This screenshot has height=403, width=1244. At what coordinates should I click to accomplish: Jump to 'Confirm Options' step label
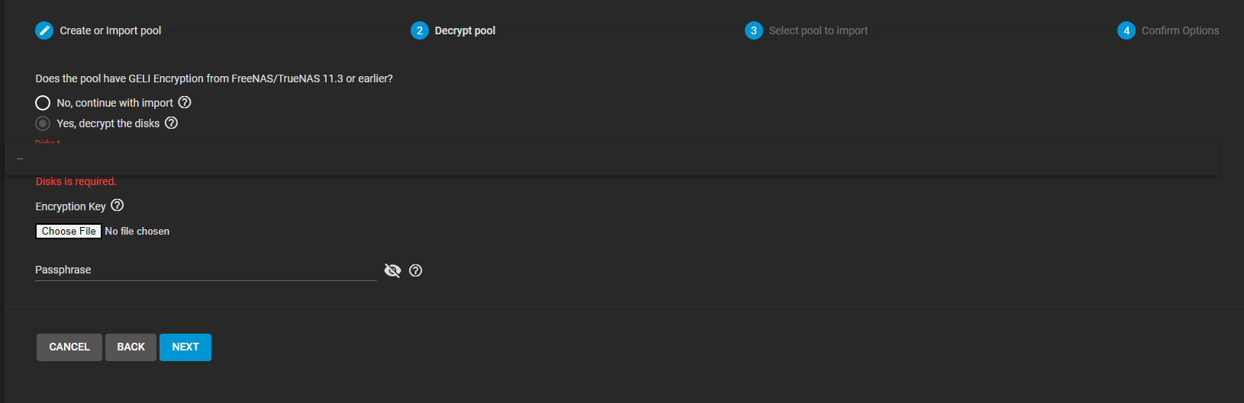pyautogui.click(x=1180, y=30)
